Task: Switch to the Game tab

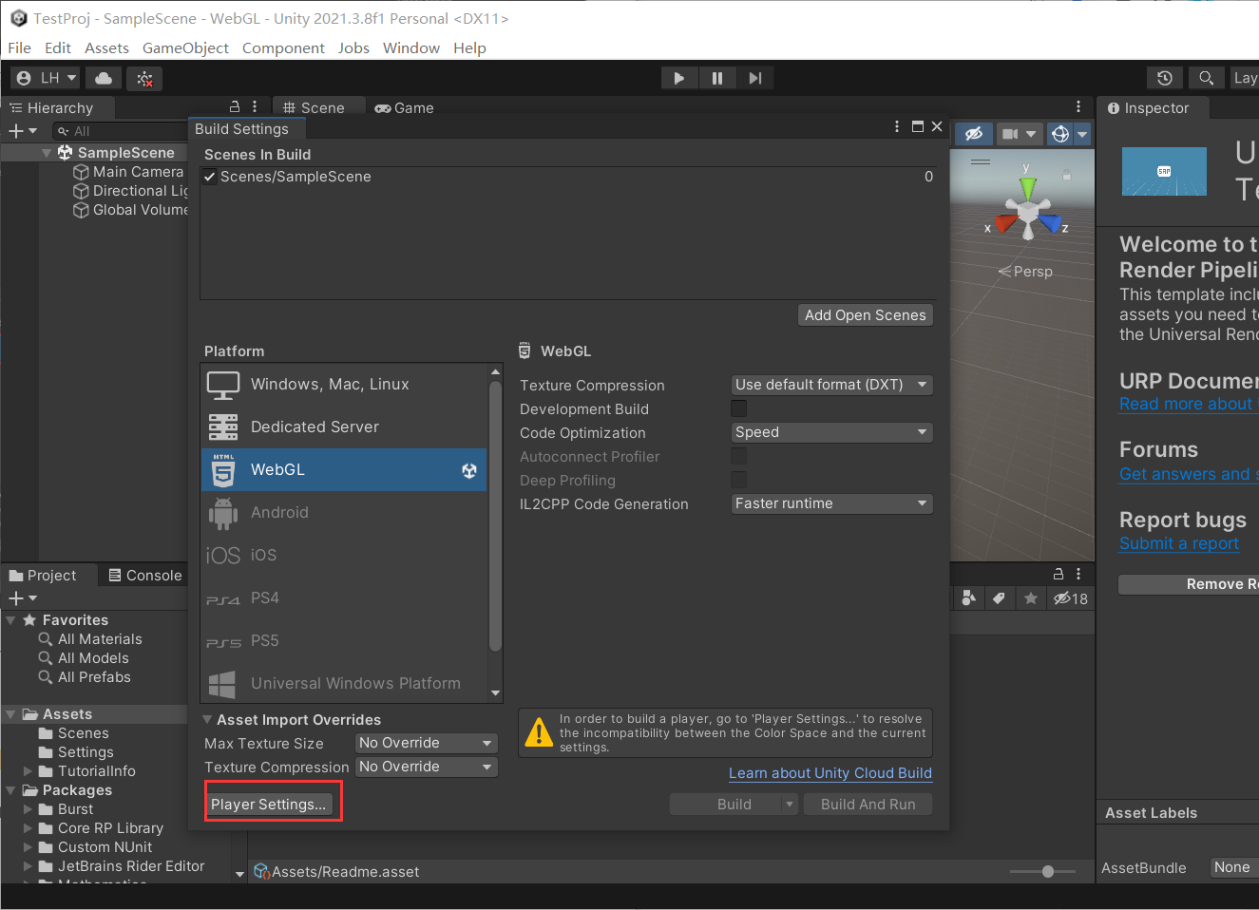Action: [405, 108]
